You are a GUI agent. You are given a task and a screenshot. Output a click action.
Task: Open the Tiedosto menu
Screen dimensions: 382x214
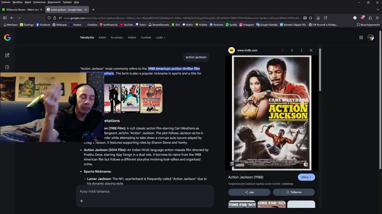coord(6,2)
